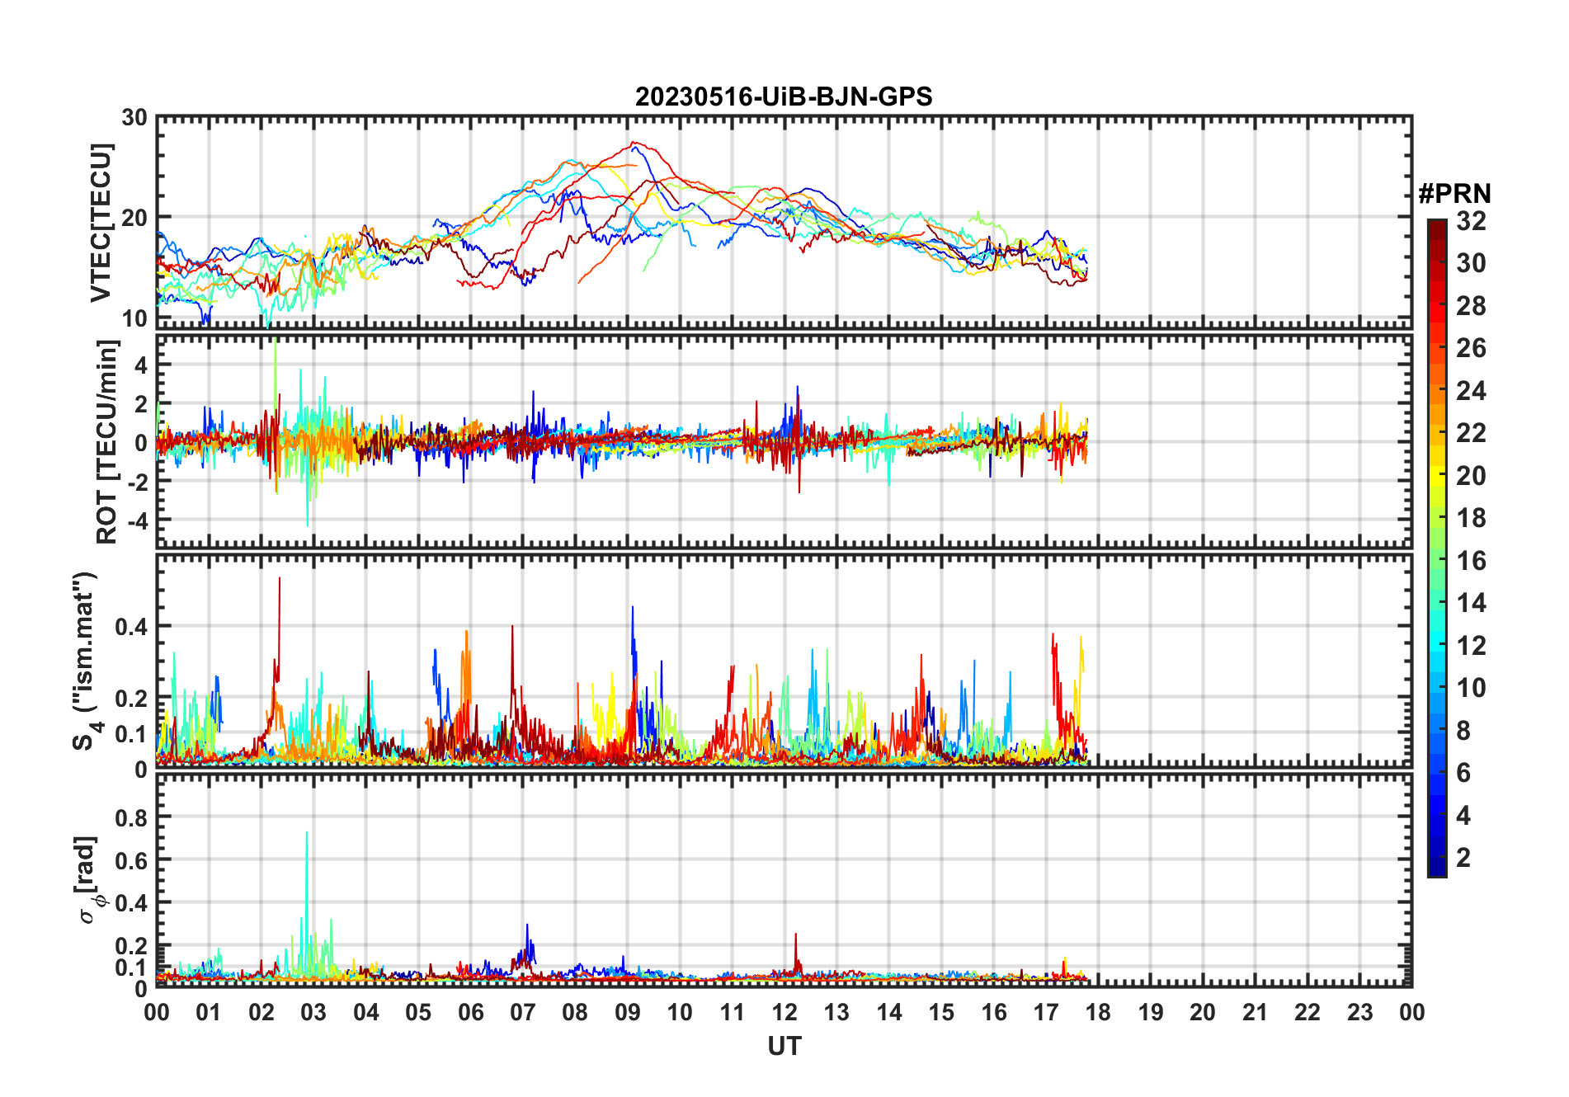Click colorbar tick label 2
Screen dimensions: 1569x1097
1463,858
